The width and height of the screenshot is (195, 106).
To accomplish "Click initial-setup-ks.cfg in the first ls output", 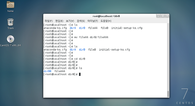I will 127,28.
